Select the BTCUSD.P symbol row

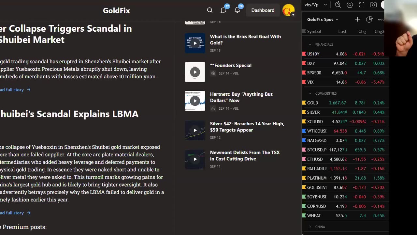tap(345, 150)
